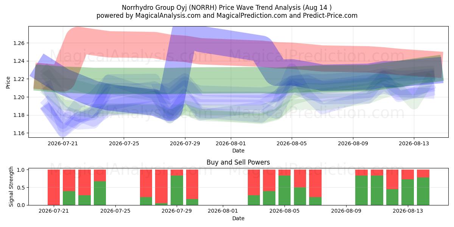Select the green bar segment above 2026-07-29
The image size is (454, 227).
tap(177, 190)
